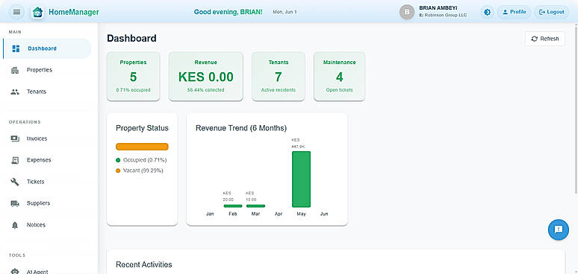Click the HomeManager house logo
Viewport: 578px width, 274px height.
coord(37,12)
